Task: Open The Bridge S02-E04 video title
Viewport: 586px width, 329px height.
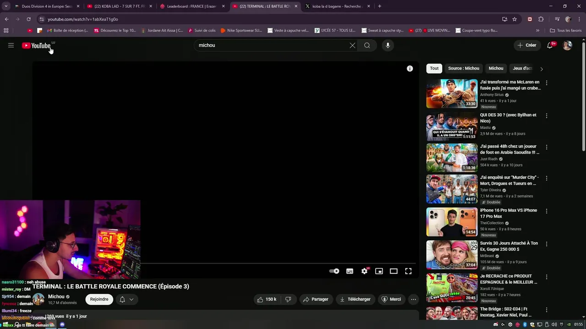Action: tap(506, 312)
